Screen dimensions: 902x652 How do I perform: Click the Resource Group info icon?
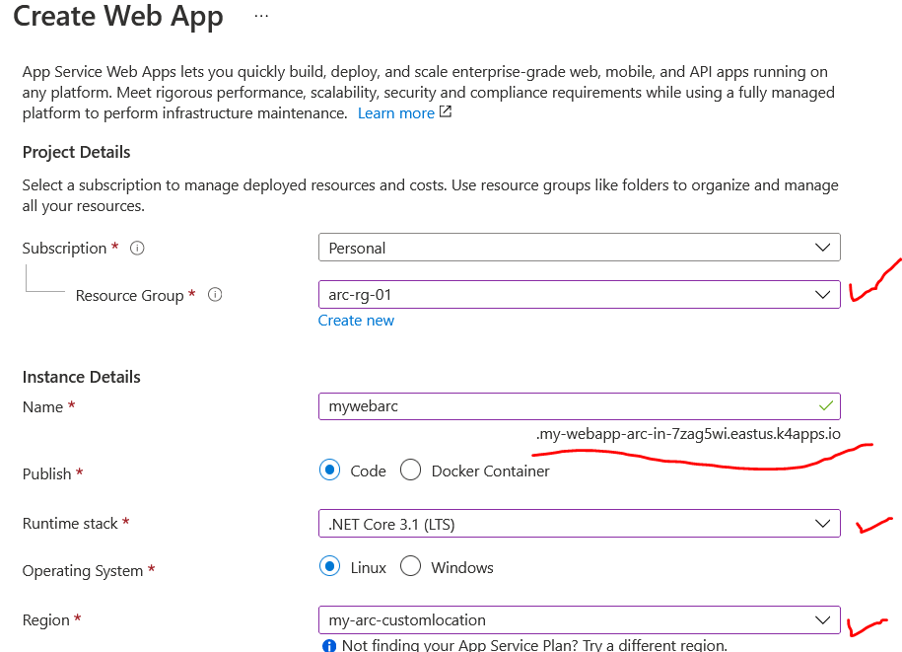[215, 295]
